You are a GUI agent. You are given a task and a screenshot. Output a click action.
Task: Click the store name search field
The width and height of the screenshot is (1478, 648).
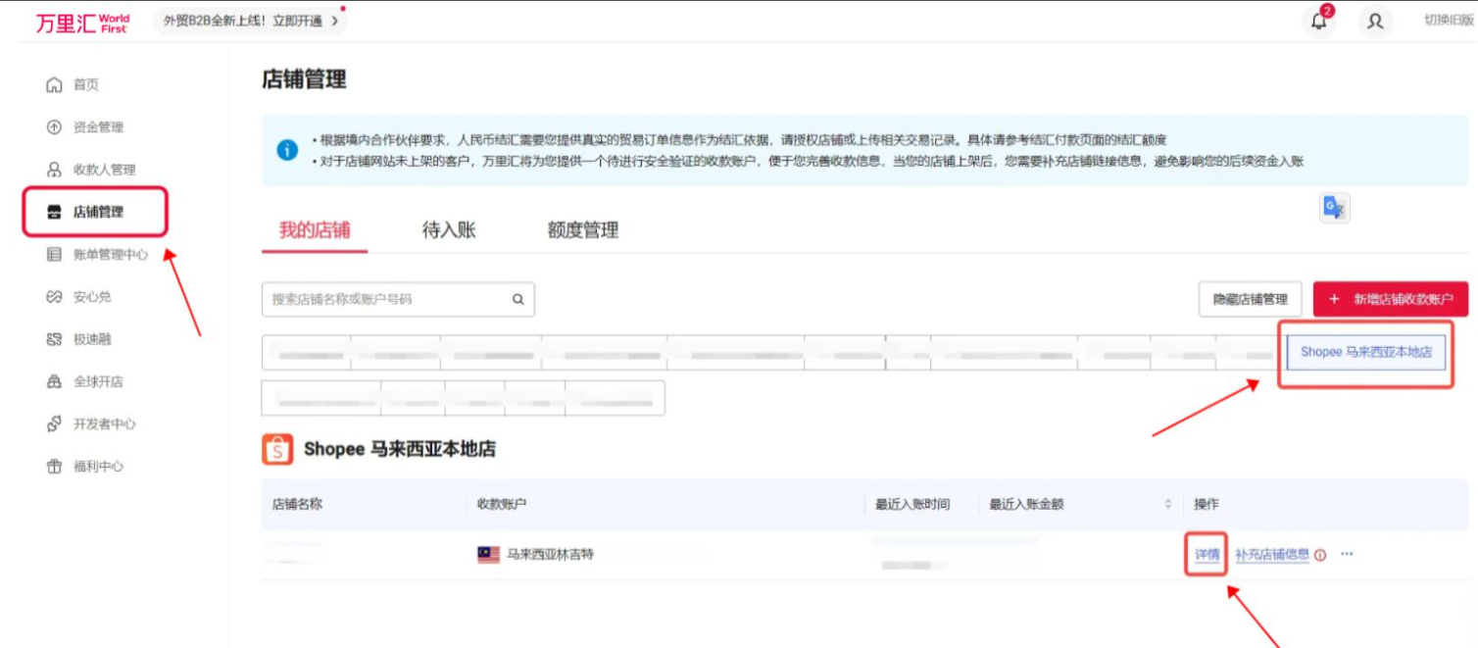[387, 300]
